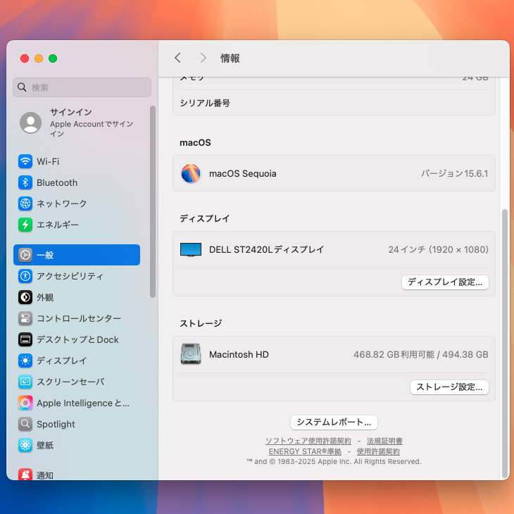
Task: Click the 壁紙 wallpaper icon
Action: [x=25, y=445]
